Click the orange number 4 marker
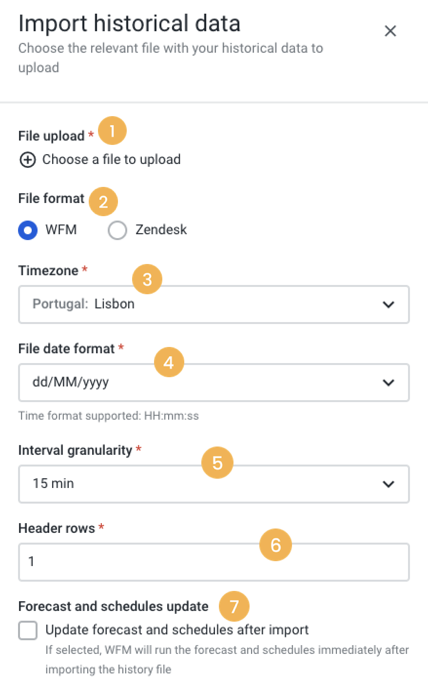The image size is (428, 690). (x=169, y=362)
